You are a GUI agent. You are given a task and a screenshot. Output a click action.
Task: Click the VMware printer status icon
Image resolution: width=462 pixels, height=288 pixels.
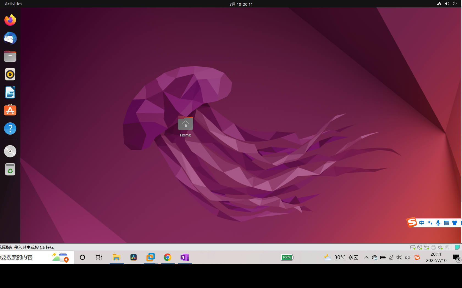433,247
